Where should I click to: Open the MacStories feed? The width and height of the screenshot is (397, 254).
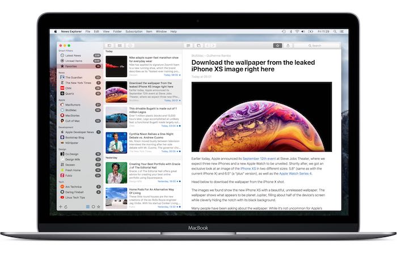(x=80, y=115)
